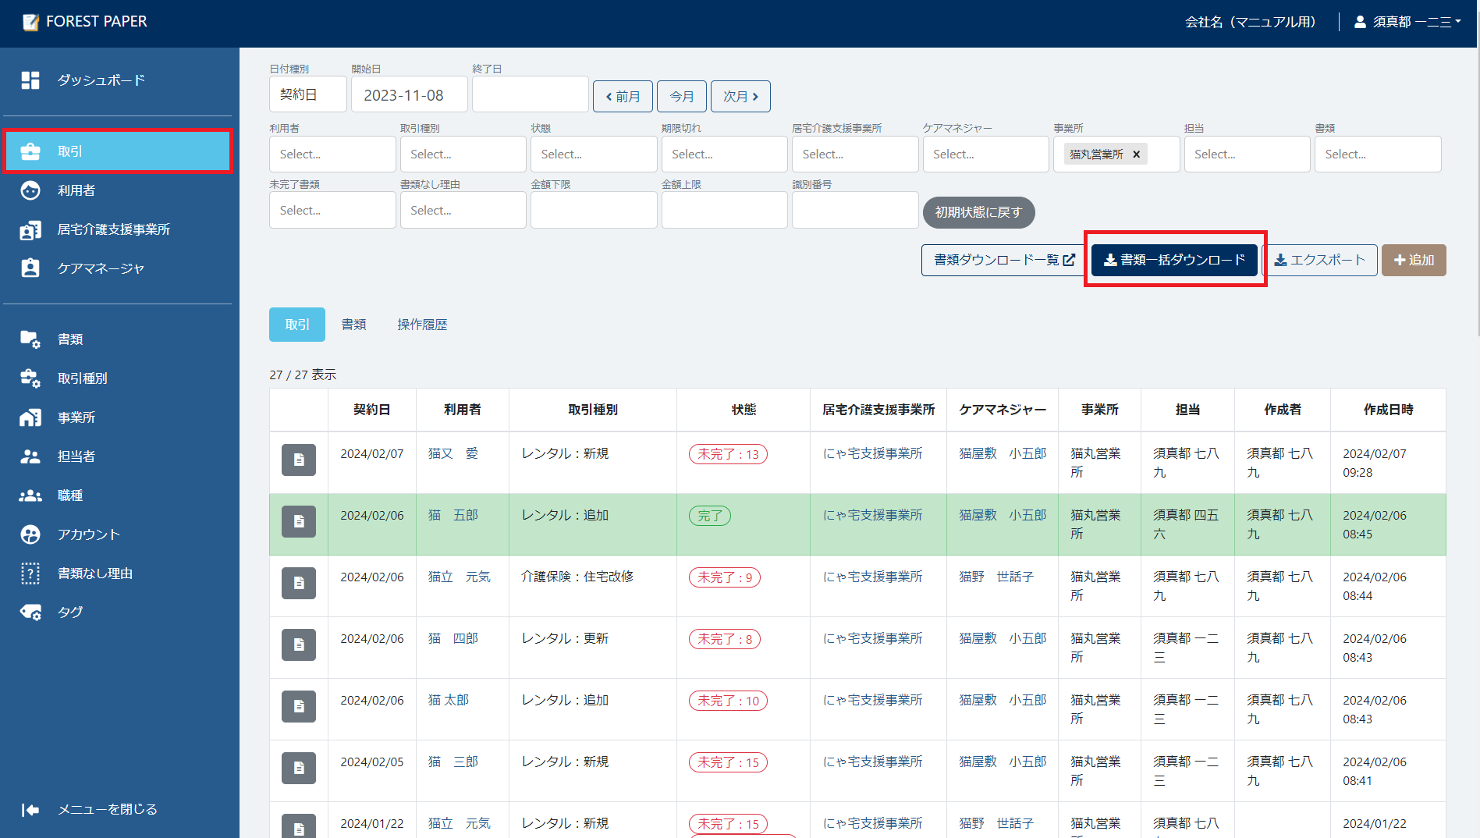Select the ケアマネージャ sidebar icon

point(30,268)
